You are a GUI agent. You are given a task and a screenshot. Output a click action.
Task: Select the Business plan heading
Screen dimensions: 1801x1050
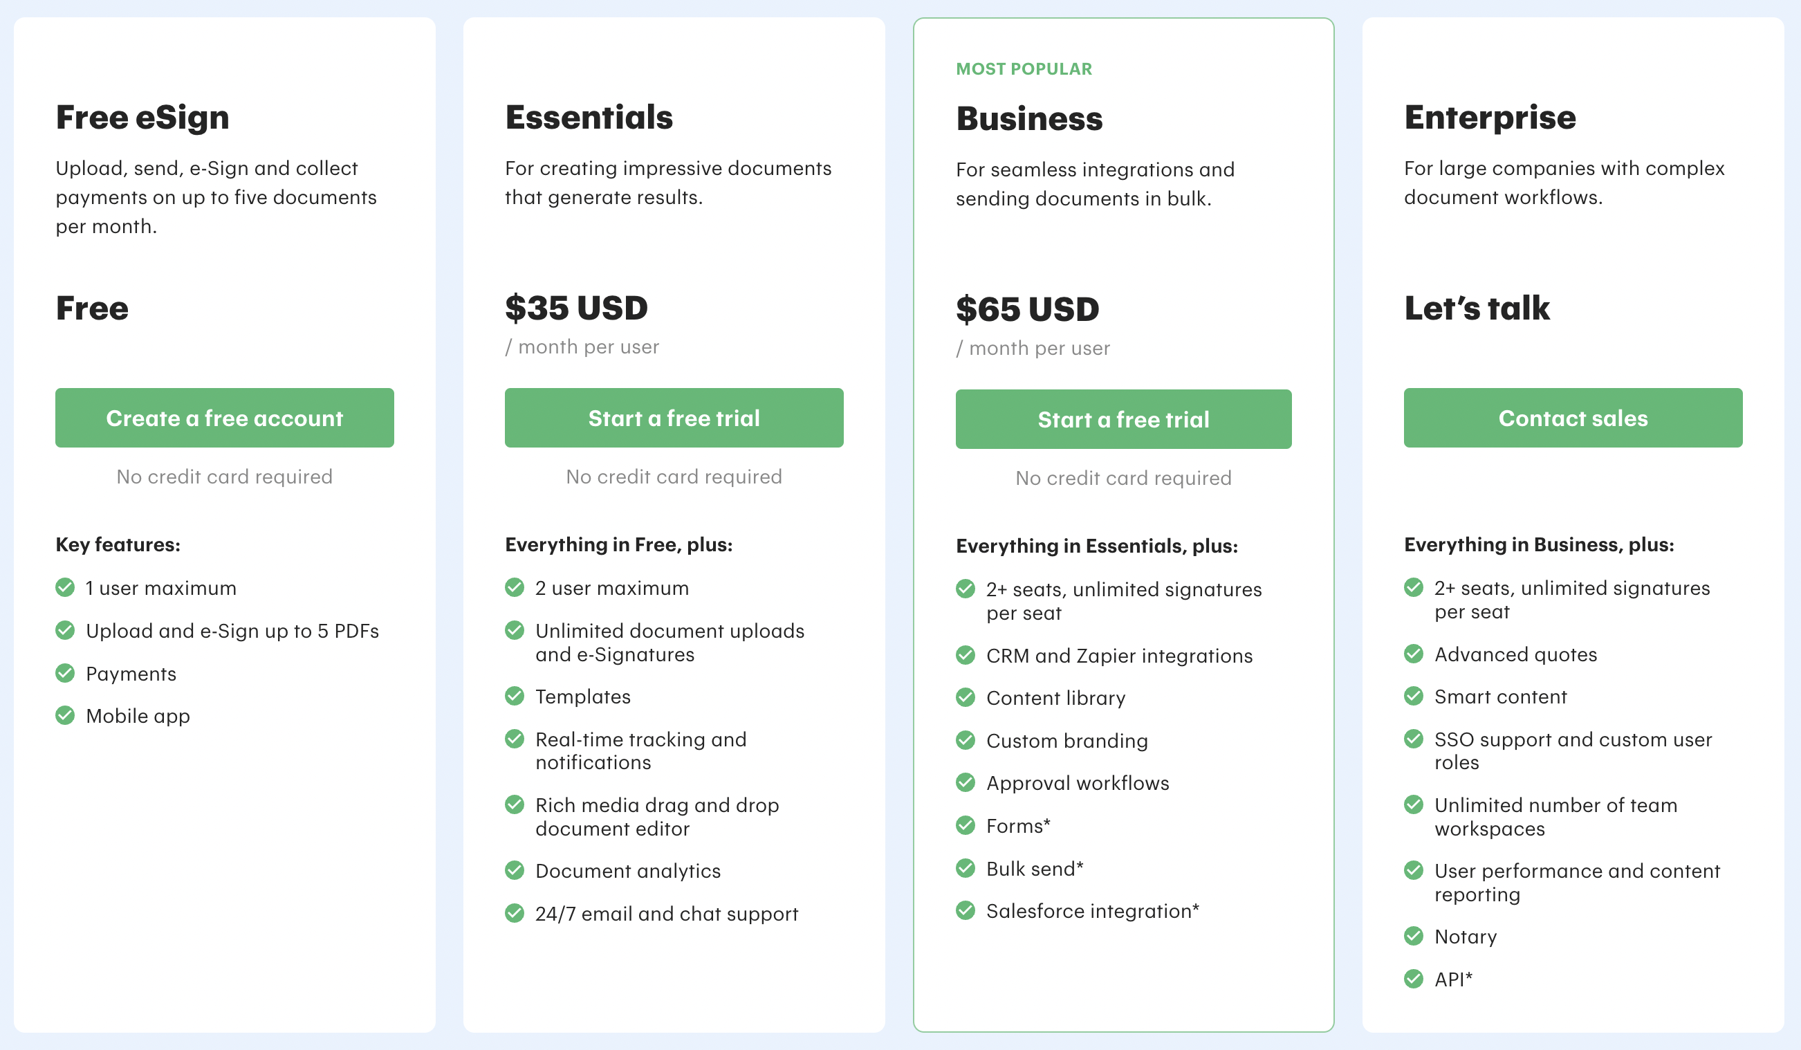pos(1029,119)
